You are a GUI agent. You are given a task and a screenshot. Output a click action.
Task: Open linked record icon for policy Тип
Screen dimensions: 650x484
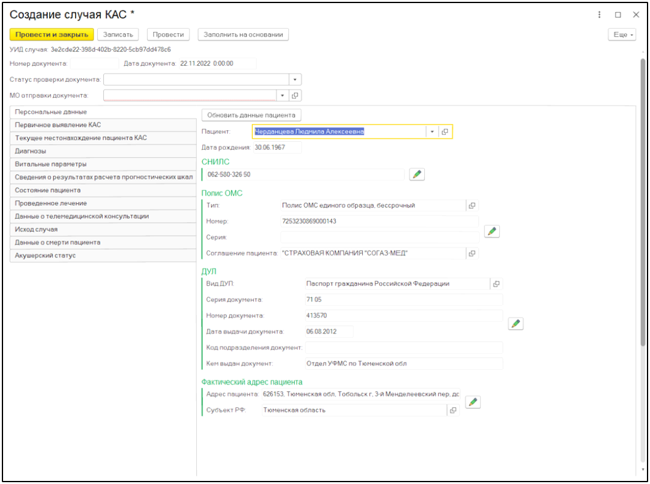472,205
